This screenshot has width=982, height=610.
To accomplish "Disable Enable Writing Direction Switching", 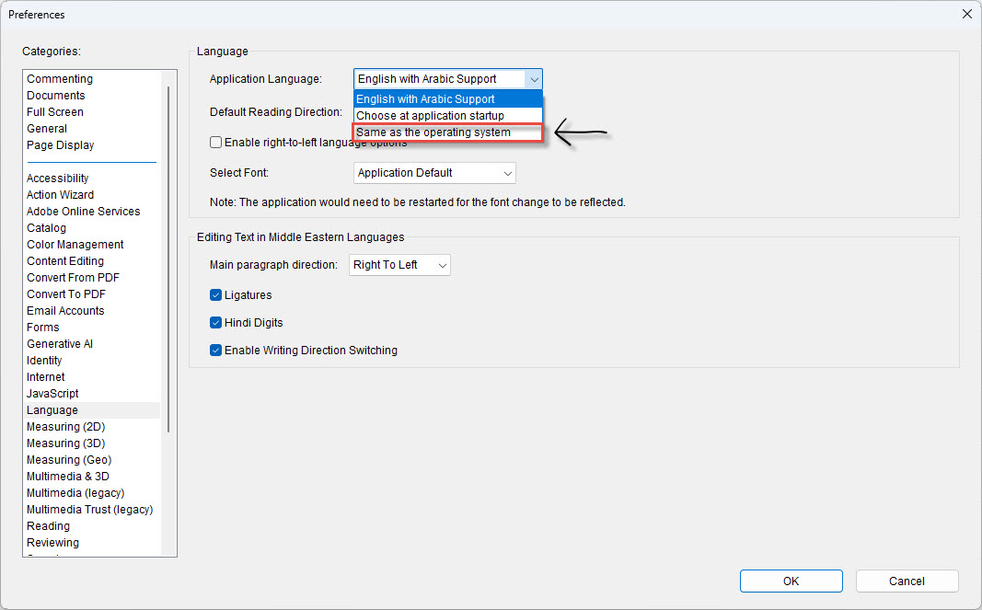I will pos(215,351).
